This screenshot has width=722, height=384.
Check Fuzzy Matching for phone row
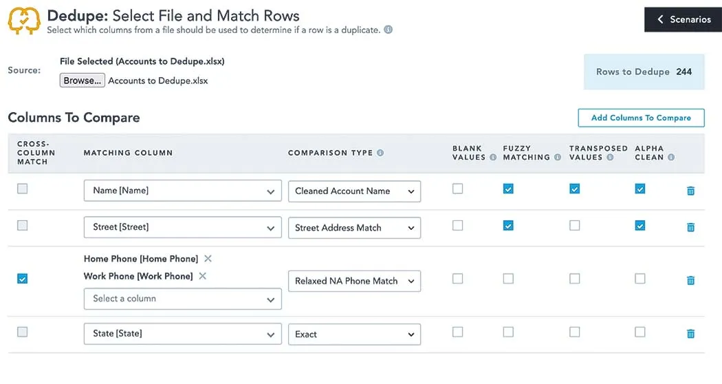point(508,279)
